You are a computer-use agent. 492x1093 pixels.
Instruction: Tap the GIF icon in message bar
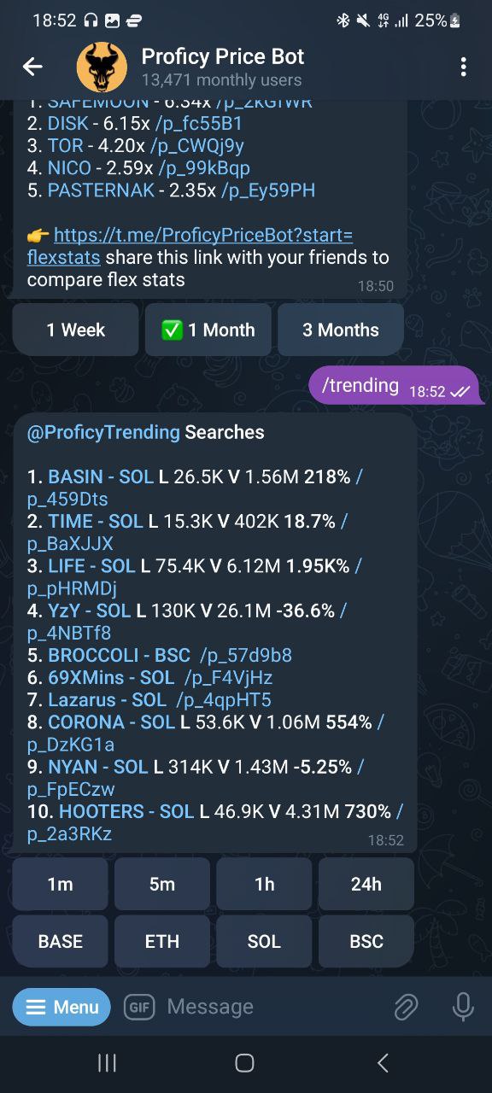139,1007
